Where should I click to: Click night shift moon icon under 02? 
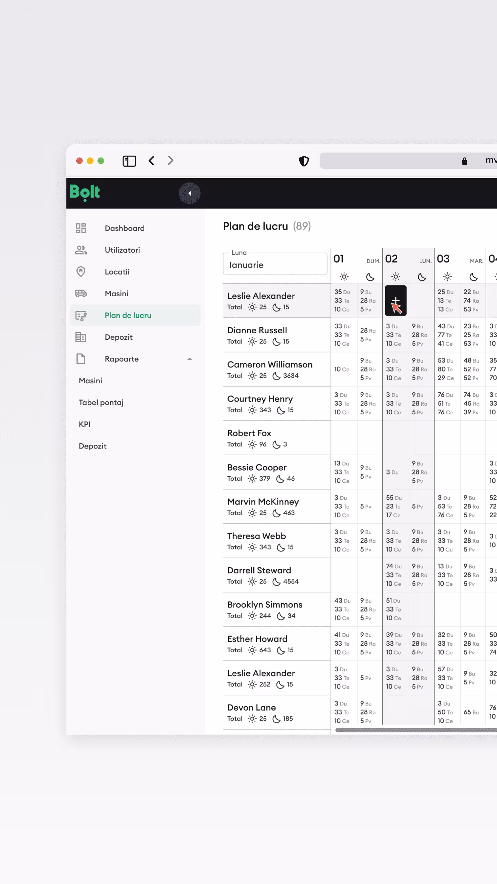[422, 277]
